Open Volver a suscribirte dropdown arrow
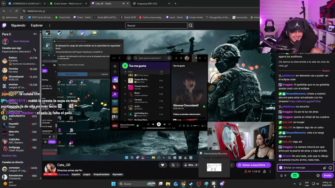335x188 pixels. point(268,165)
